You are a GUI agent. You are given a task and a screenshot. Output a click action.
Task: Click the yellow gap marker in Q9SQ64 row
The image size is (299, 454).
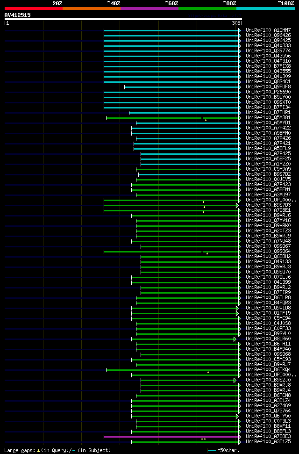[207, 253]
